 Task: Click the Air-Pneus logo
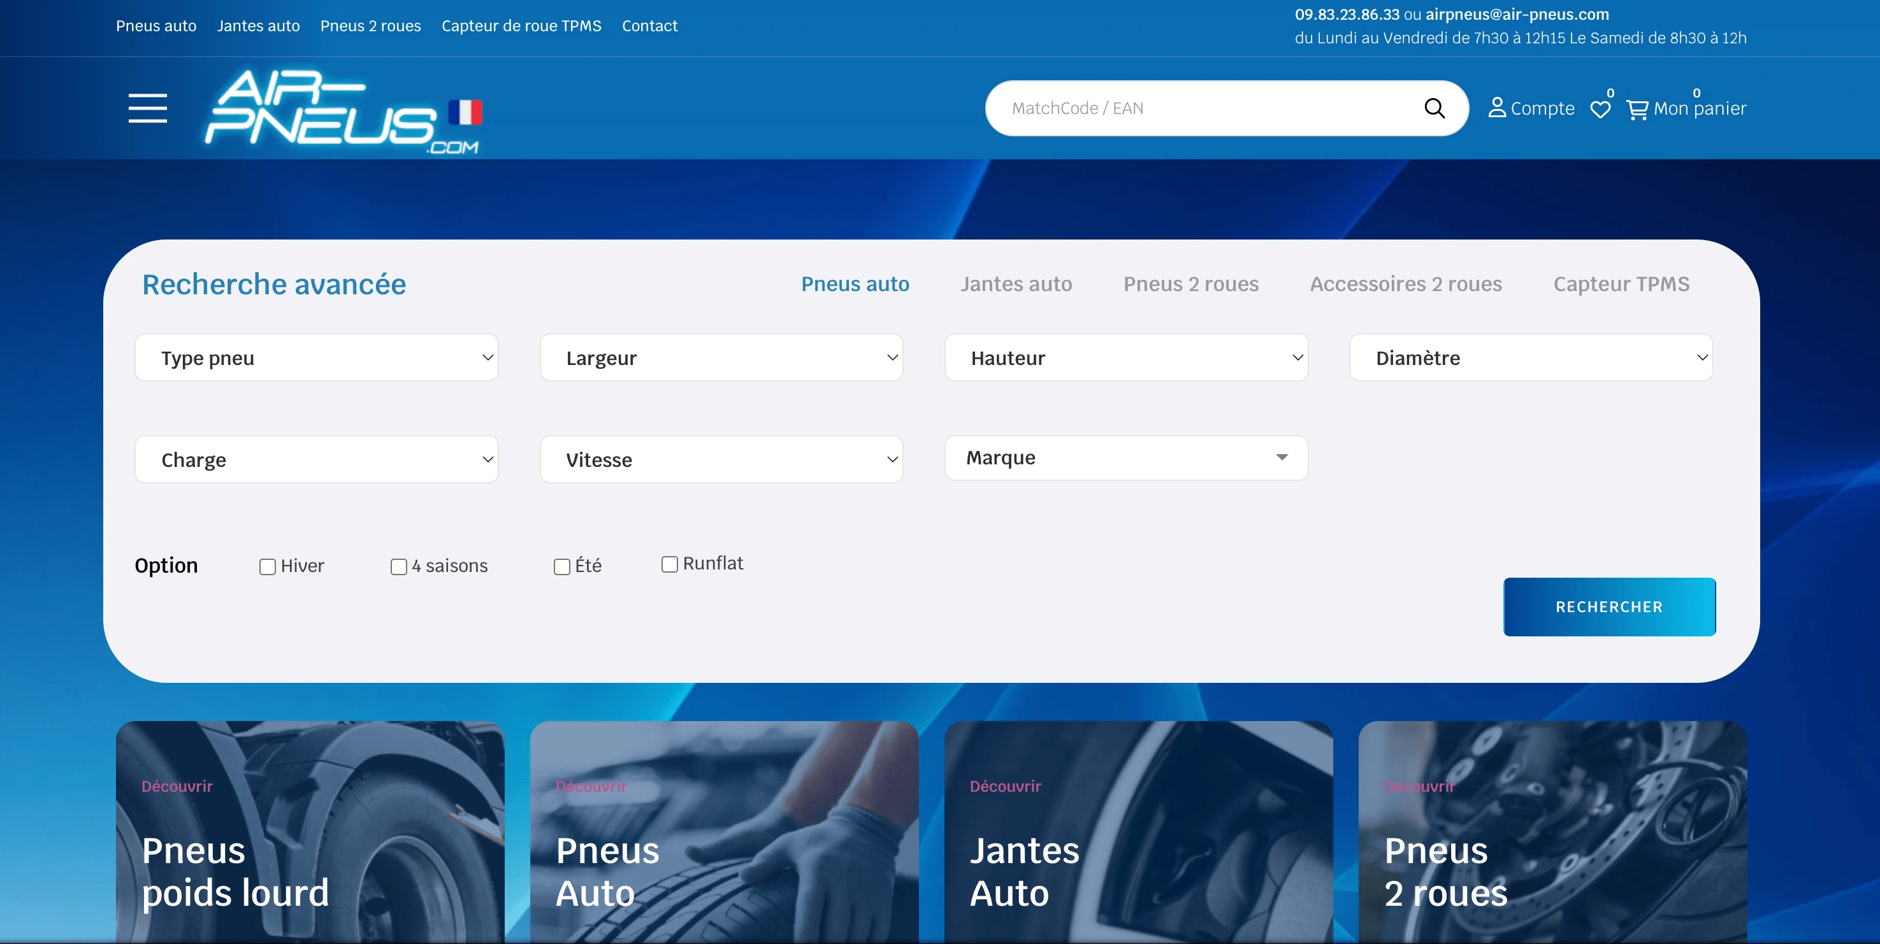[321, 110]
